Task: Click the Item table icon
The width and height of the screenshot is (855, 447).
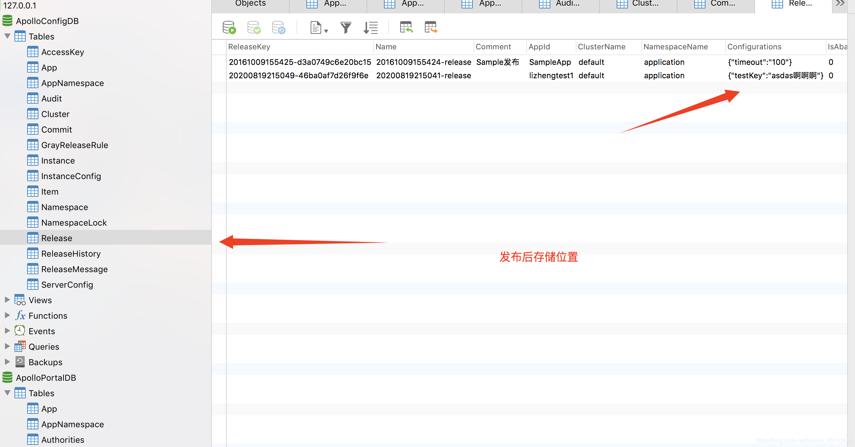Action: [x=33, y=191]
